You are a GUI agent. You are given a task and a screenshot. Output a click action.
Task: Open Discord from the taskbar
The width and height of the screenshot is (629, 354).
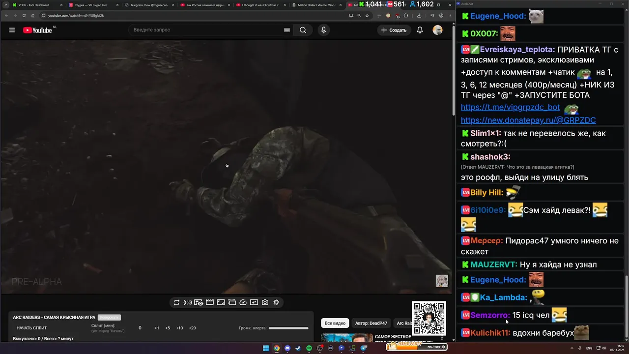point(287,348)
